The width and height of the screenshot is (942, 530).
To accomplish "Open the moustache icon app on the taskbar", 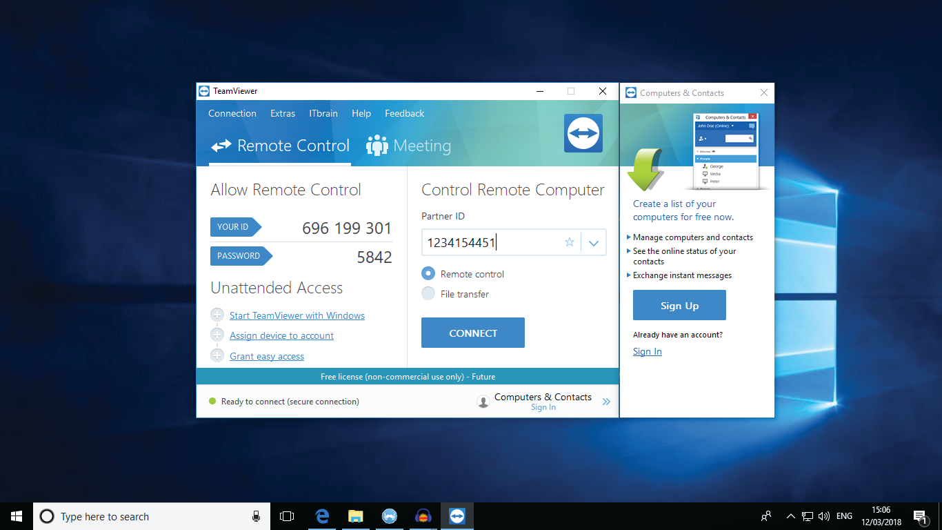I will pyautogui.click(x=389, y=516).
